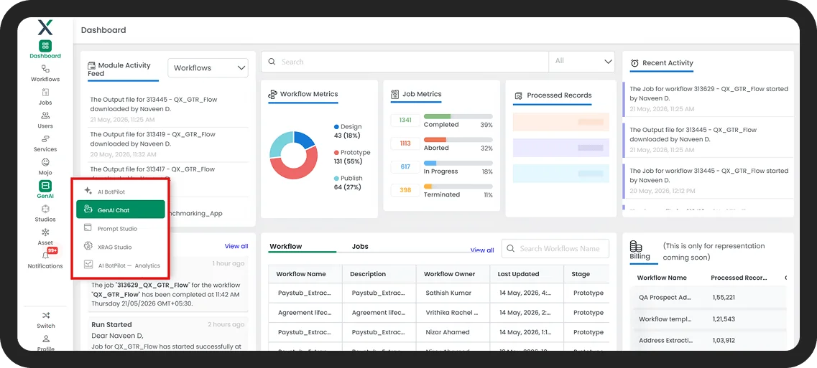817x368 pixels.
Task: Open Prompt Studio from GenAI menu
Action: coord(121,229)
